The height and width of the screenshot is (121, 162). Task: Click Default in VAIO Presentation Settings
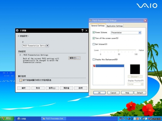pos(140,93)
